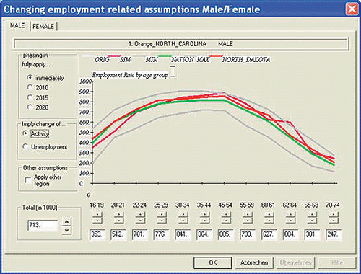Click the 45-54 age group label
This screenshot has height=274, width=361.
point(225,205)
